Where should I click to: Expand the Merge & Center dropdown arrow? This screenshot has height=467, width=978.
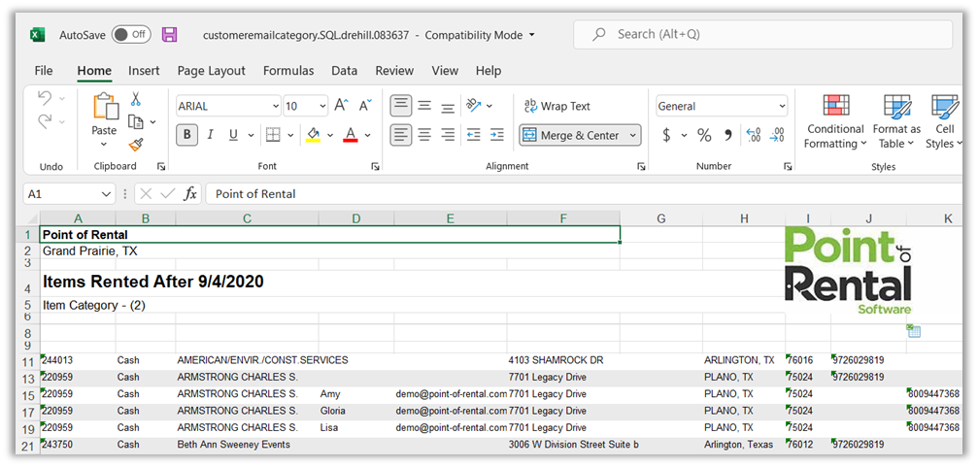tap(633, 136)
